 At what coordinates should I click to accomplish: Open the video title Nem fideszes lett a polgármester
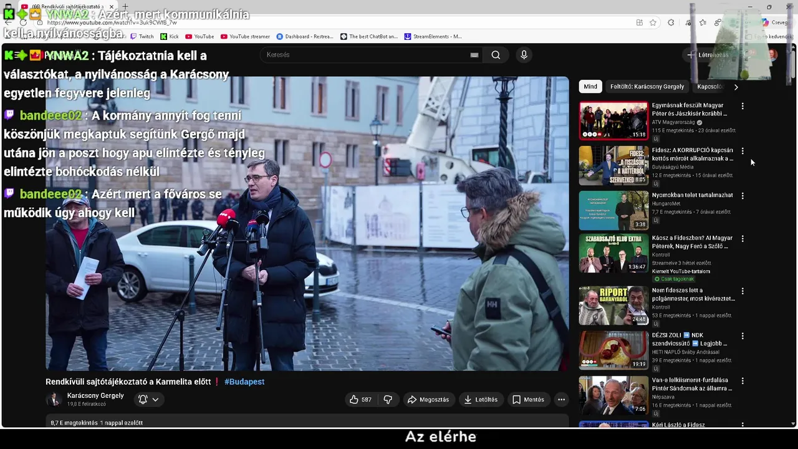[x=693, y=294]
